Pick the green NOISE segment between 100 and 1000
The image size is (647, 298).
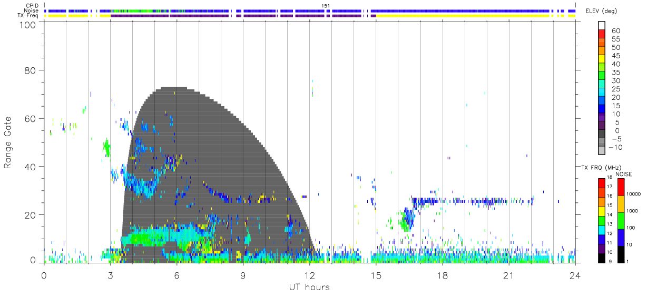click(621, 220)
